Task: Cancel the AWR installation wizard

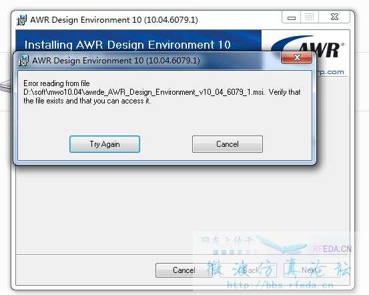Action: (x=183, y=270)
